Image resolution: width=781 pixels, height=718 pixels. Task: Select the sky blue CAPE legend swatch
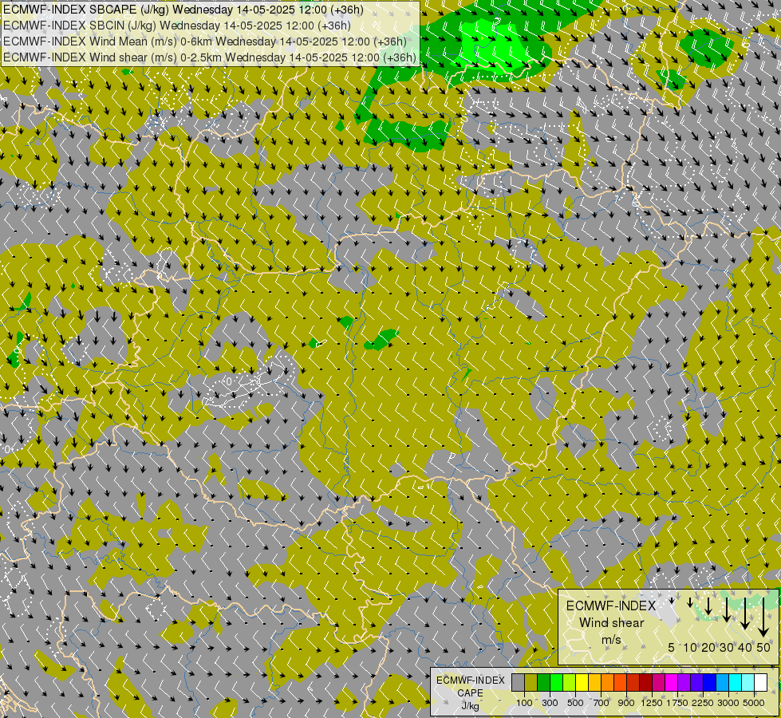[722, 683]
